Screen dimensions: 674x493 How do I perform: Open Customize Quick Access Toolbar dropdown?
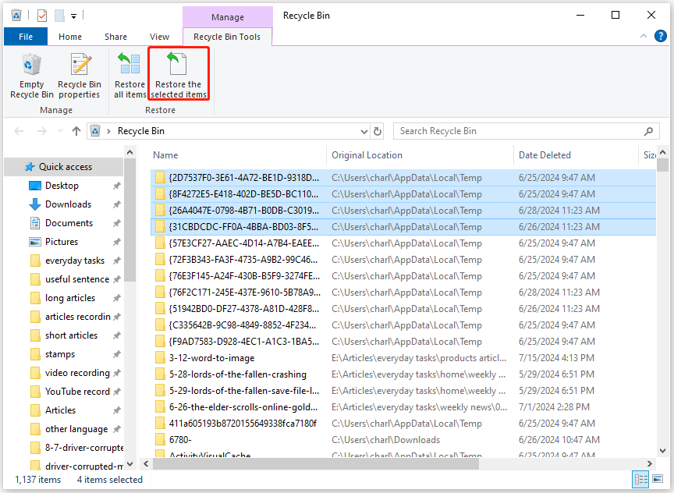coord(74,16)
